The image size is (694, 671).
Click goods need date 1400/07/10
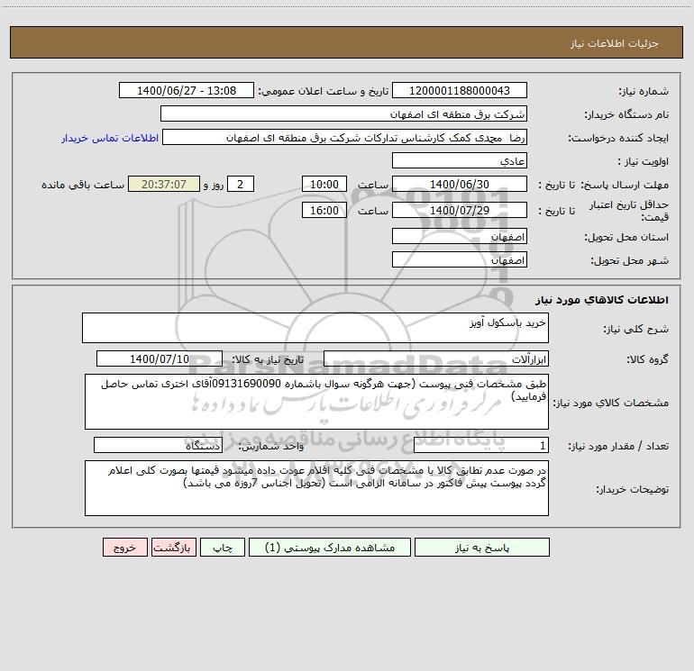pyautogui.click(x=160, y=358)
